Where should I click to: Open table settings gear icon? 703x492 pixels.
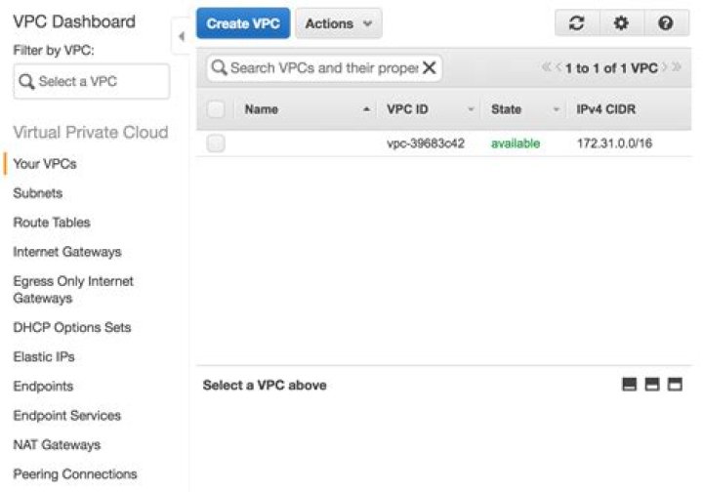[x=621, y=22]
